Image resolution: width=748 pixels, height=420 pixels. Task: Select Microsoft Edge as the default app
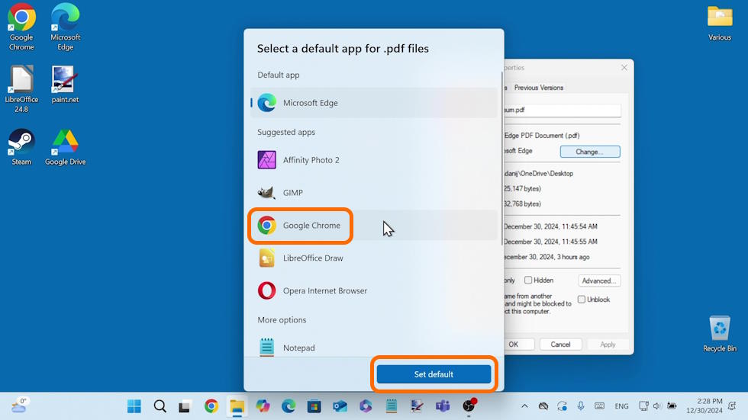coord(373,103)
